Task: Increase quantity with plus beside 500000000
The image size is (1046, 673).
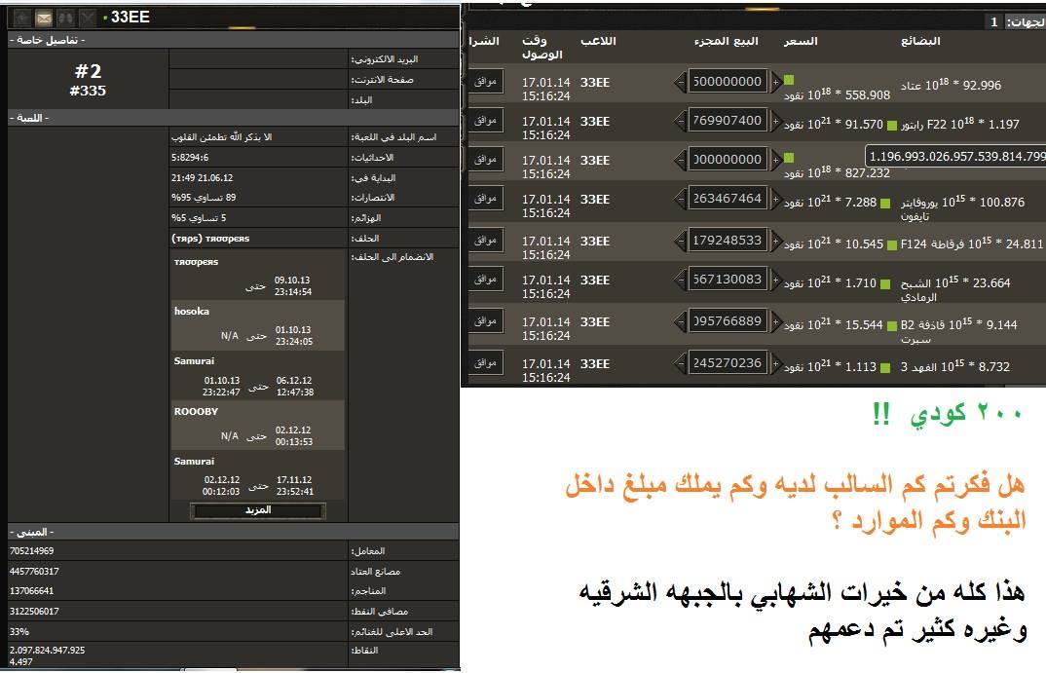Action: [x=776, y=83]
